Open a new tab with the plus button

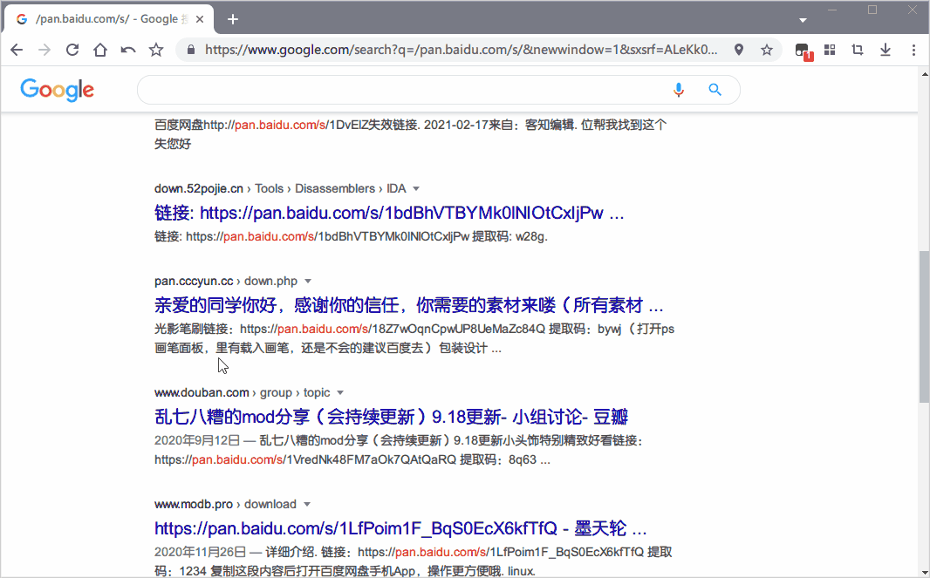pos(232,18)
